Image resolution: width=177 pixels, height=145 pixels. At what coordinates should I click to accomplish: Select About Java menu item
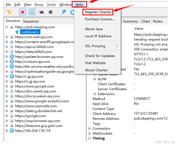(x=94, y=29)
